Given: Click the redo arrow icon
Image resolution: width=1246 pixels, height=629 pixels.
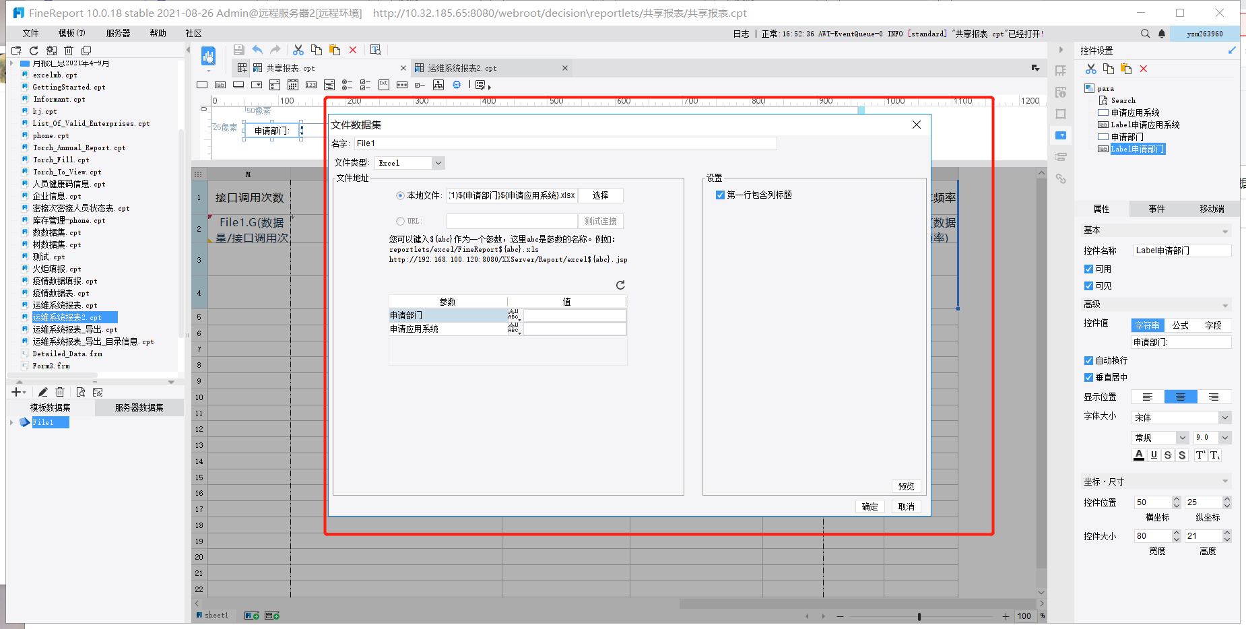Looking at the screenshot, I should coord(275,50).
